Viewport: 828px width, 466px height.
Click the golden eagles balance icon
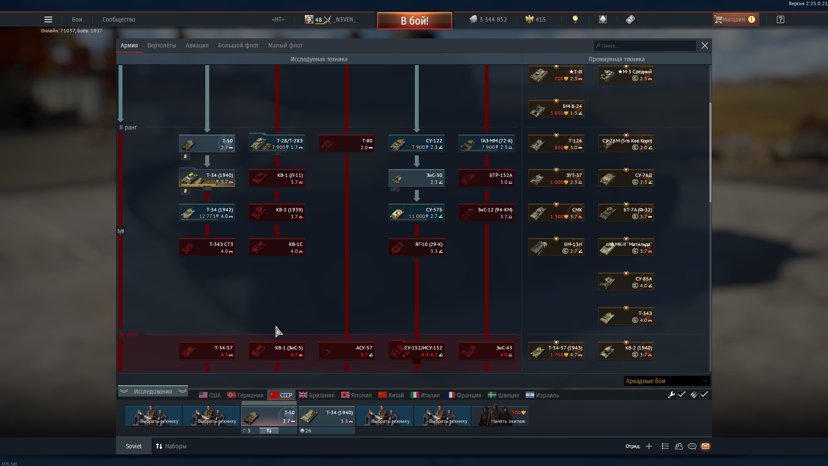(529, 19)
